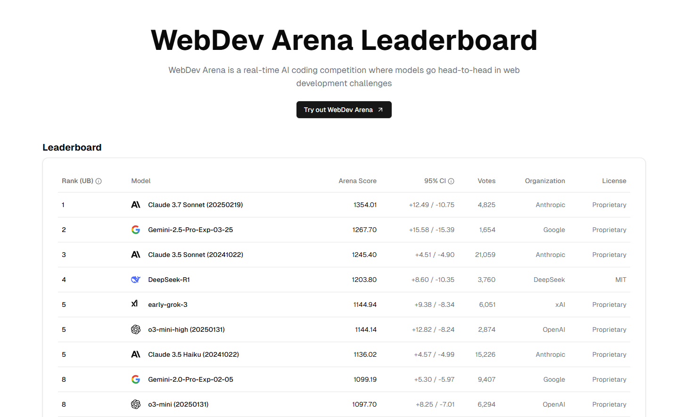Open the 95% CI info icon
Image resolution: width=683 pixels, height=417 pixels.
point(451,181)
